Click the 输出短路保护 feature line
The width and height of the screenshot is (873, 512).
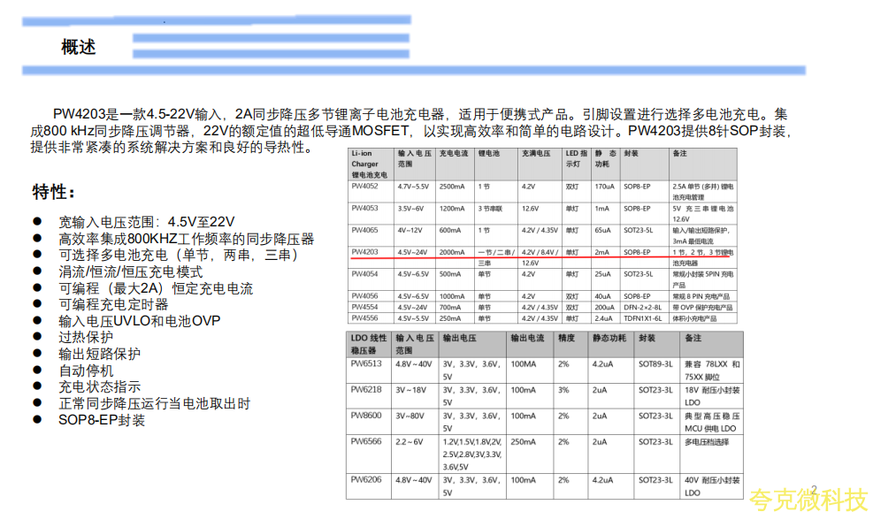pos(99,354)
